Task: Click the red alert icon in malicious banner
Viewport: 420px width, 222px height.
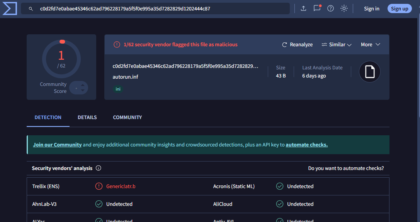Action: [117, 45]
